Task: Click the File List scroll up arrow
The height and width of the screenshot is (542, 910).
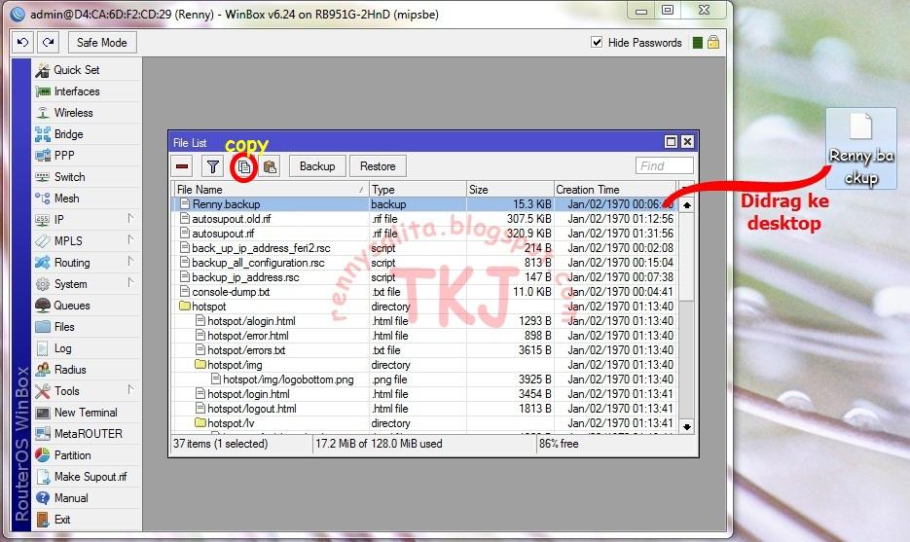Action: tap(687, 205)
